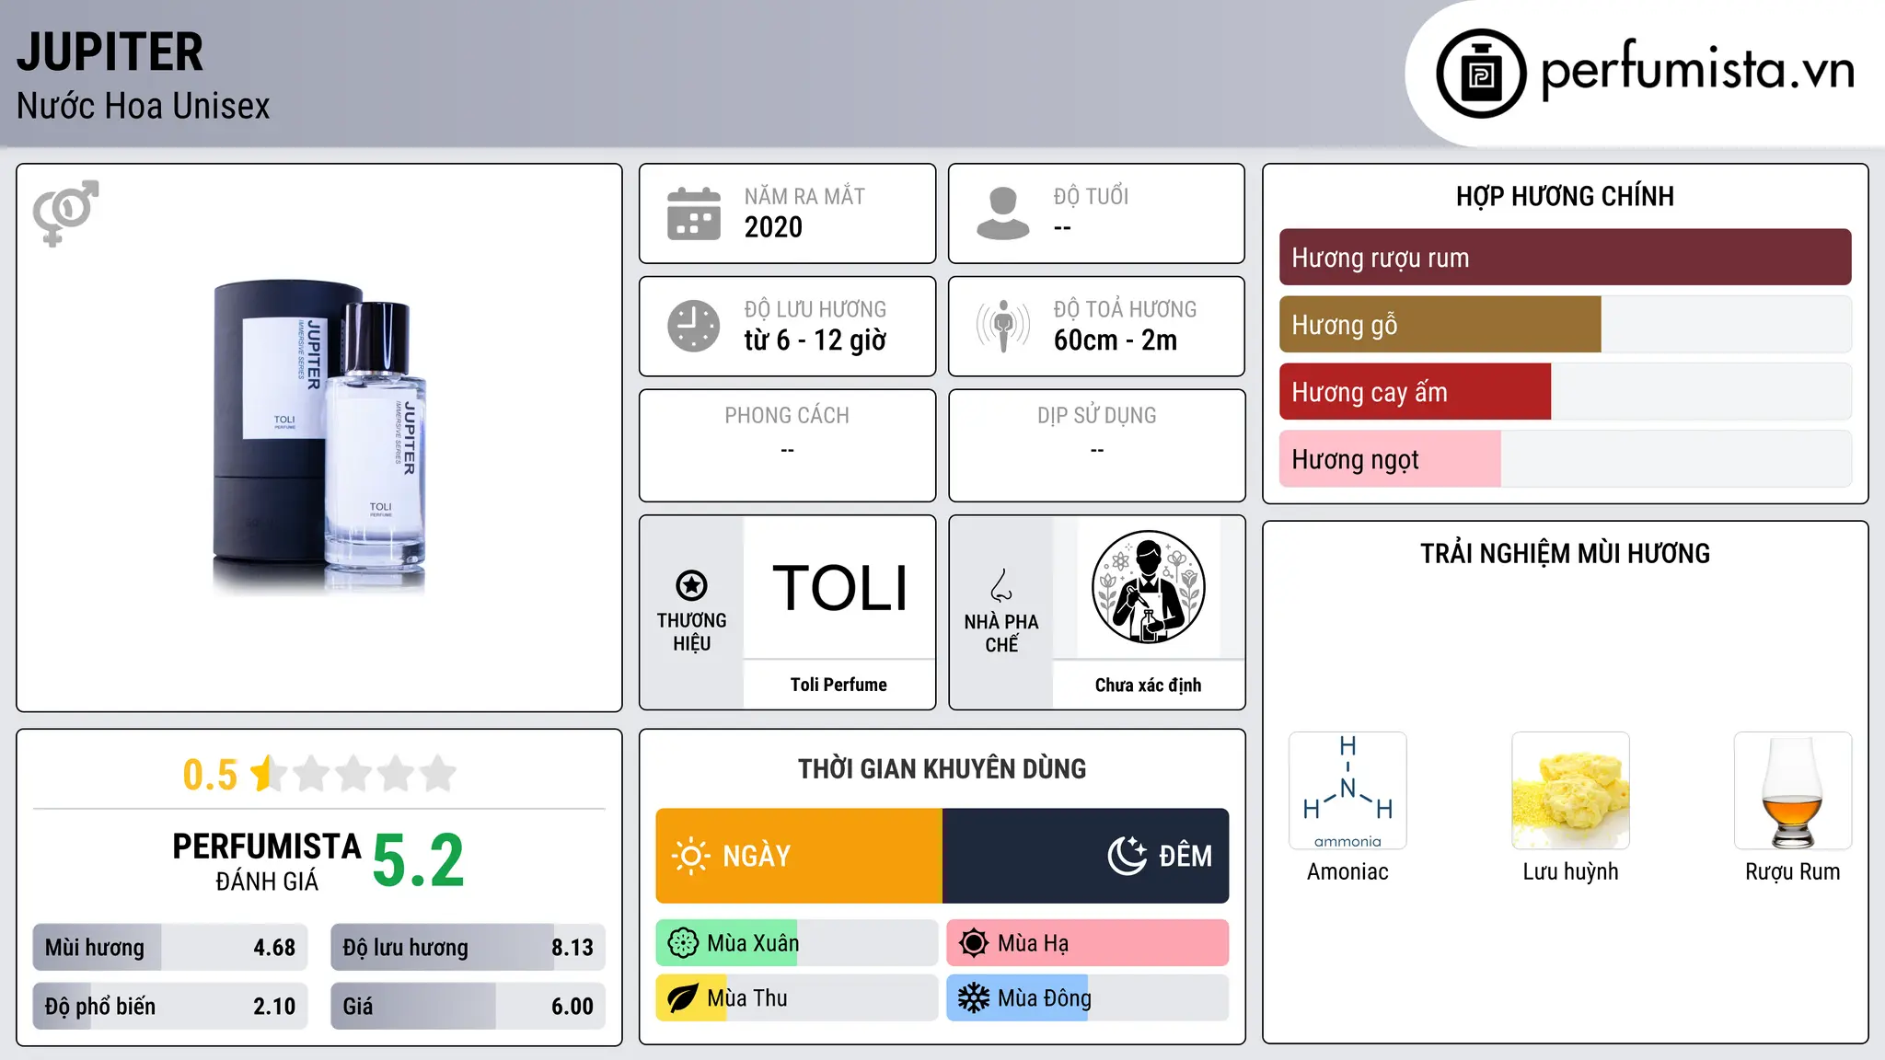This screenshot has width=1885, height=1060.
Task: Click the green Perfumista score 5.2
Action: (418, 861)
